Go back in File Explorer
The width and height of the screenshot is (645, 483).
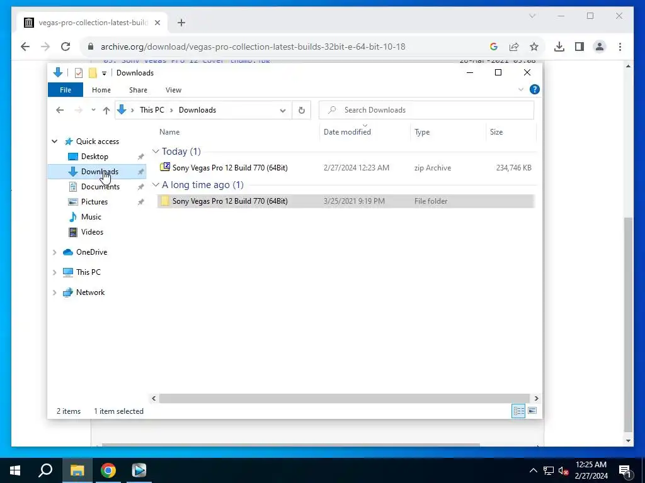[x=60, y=110]
